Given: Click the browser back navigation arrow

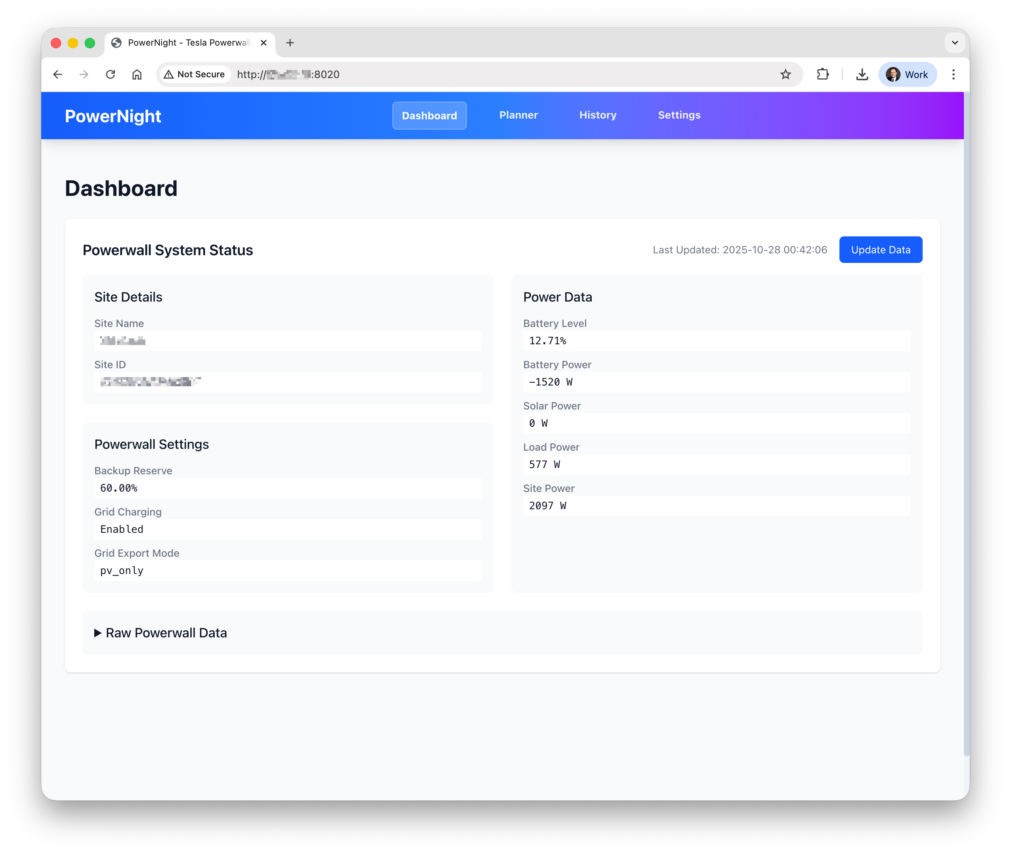Looking at the screenshot, I should [58, 74].
